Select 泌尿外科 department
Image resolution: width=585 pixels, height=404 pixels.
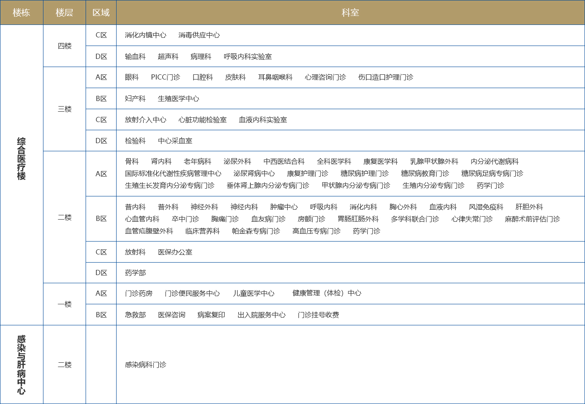coord(237,162)
